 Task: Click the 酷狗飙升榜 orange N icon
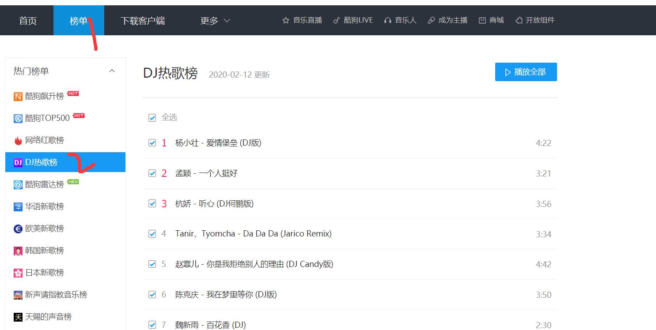click(18, 97)
